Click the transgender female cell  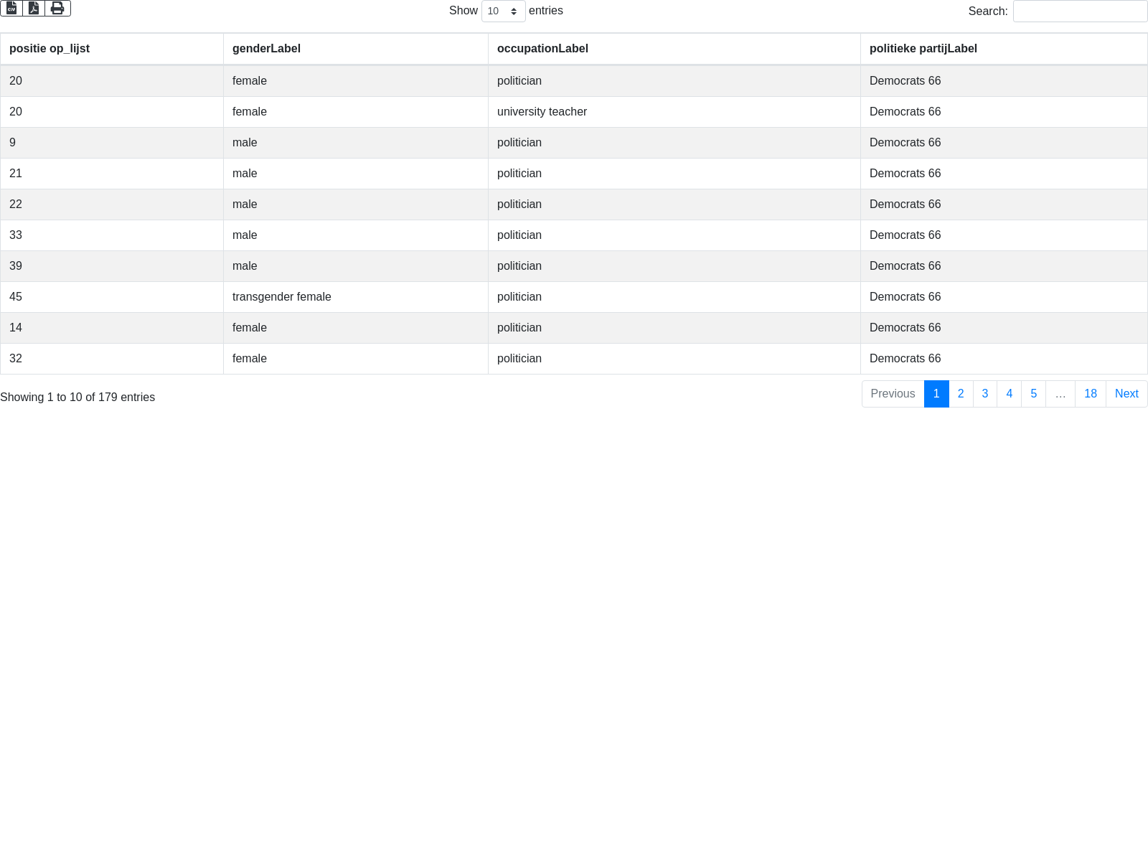(x=282, y=297)
